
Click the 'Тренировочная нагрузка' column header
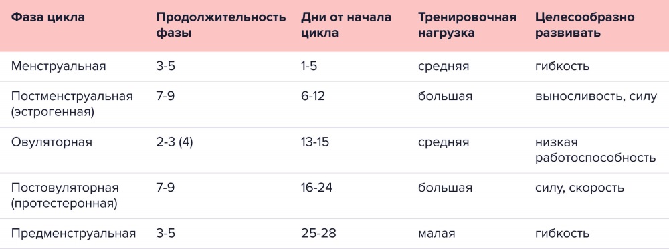(x=467, y=25)
